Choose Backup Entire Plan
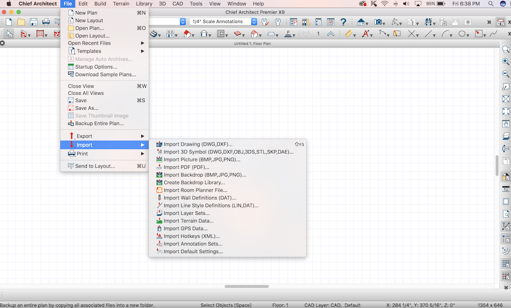 click(104, 124)
